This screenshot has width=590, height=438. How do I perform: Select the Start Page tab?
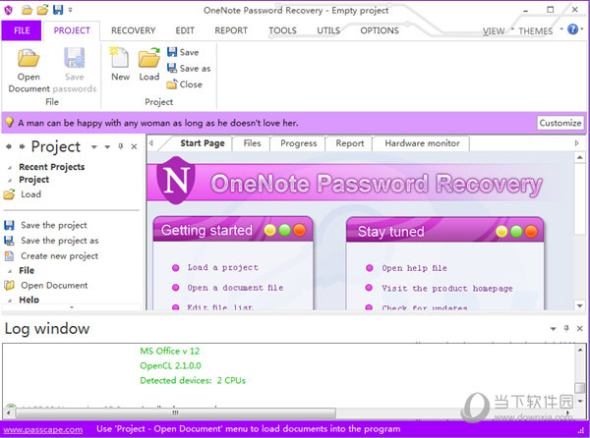202,143
